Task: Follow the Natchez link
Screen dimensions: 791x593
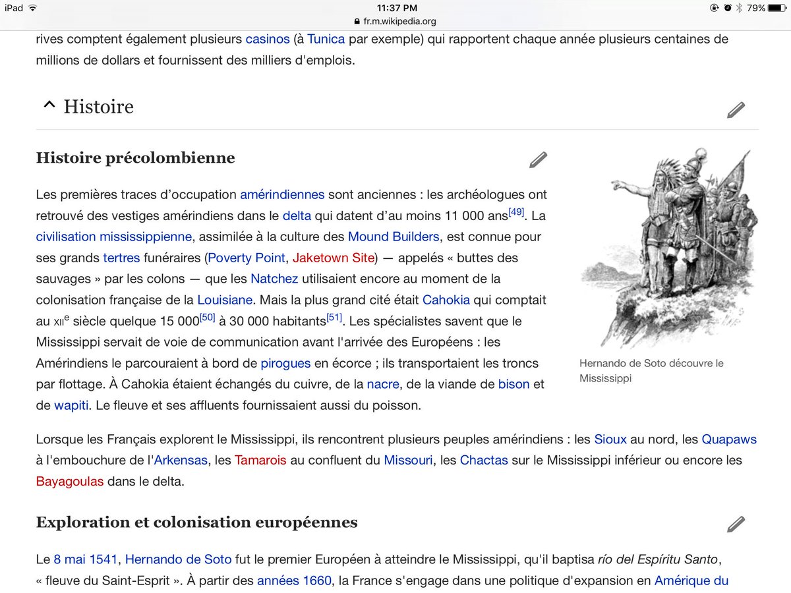Action: tap(274, 279)
